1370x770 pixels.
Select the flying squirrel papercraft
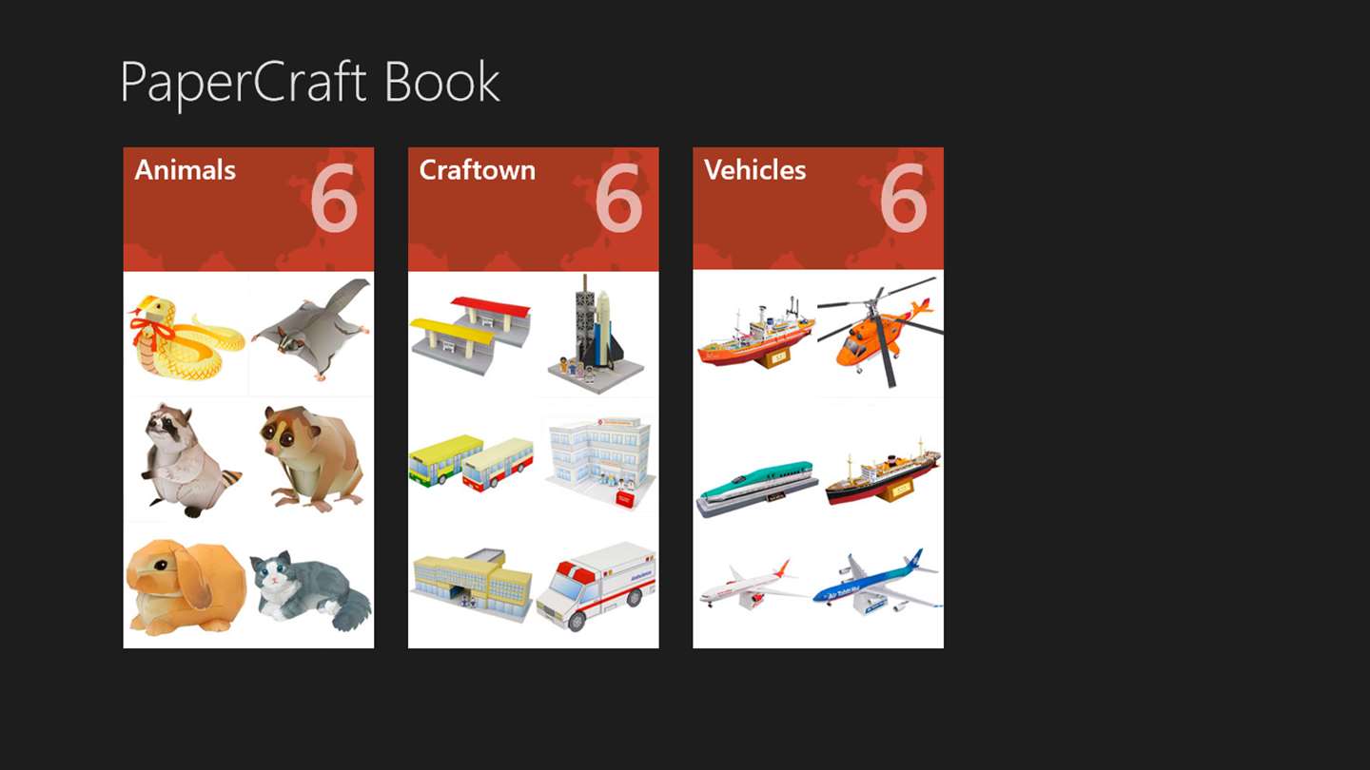pyautogui.click(x=311, y=335)
